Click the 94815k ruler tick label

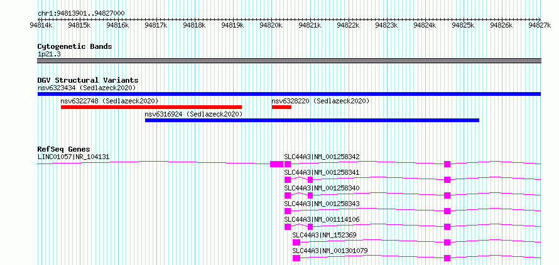click(80, 25)
